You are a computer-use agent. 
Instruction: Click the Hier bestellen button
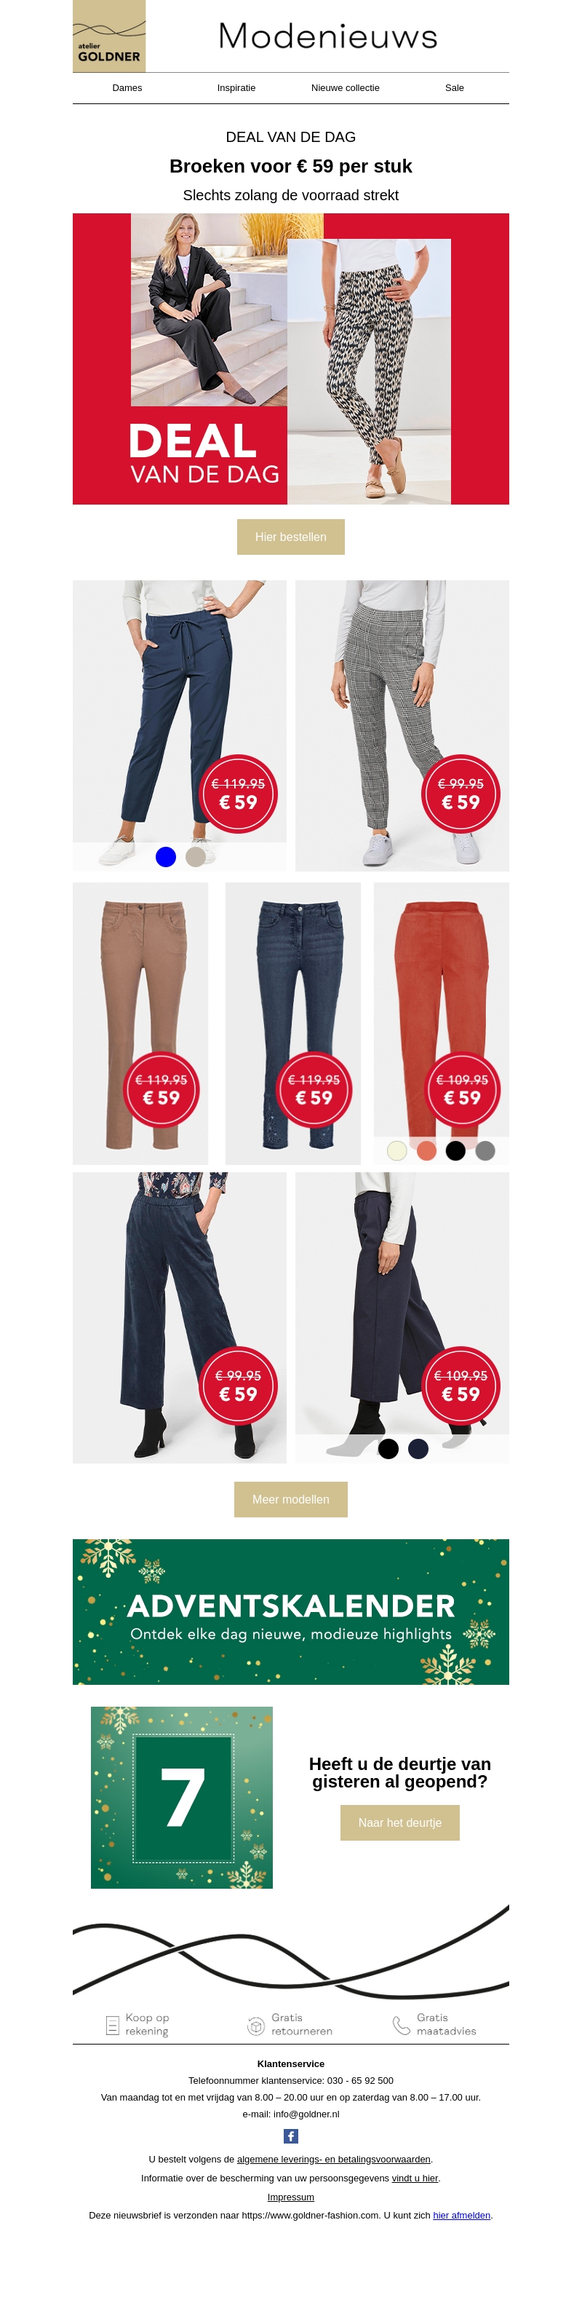coord(291,537)
